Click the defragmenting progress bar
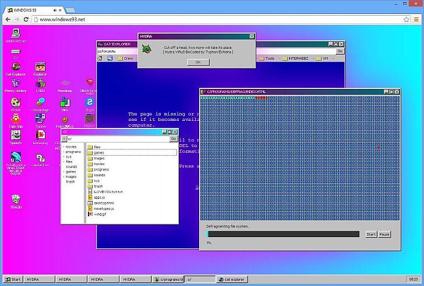Image resolution: width=424 pixels, height=286 pixels. (x=283, y=234)
